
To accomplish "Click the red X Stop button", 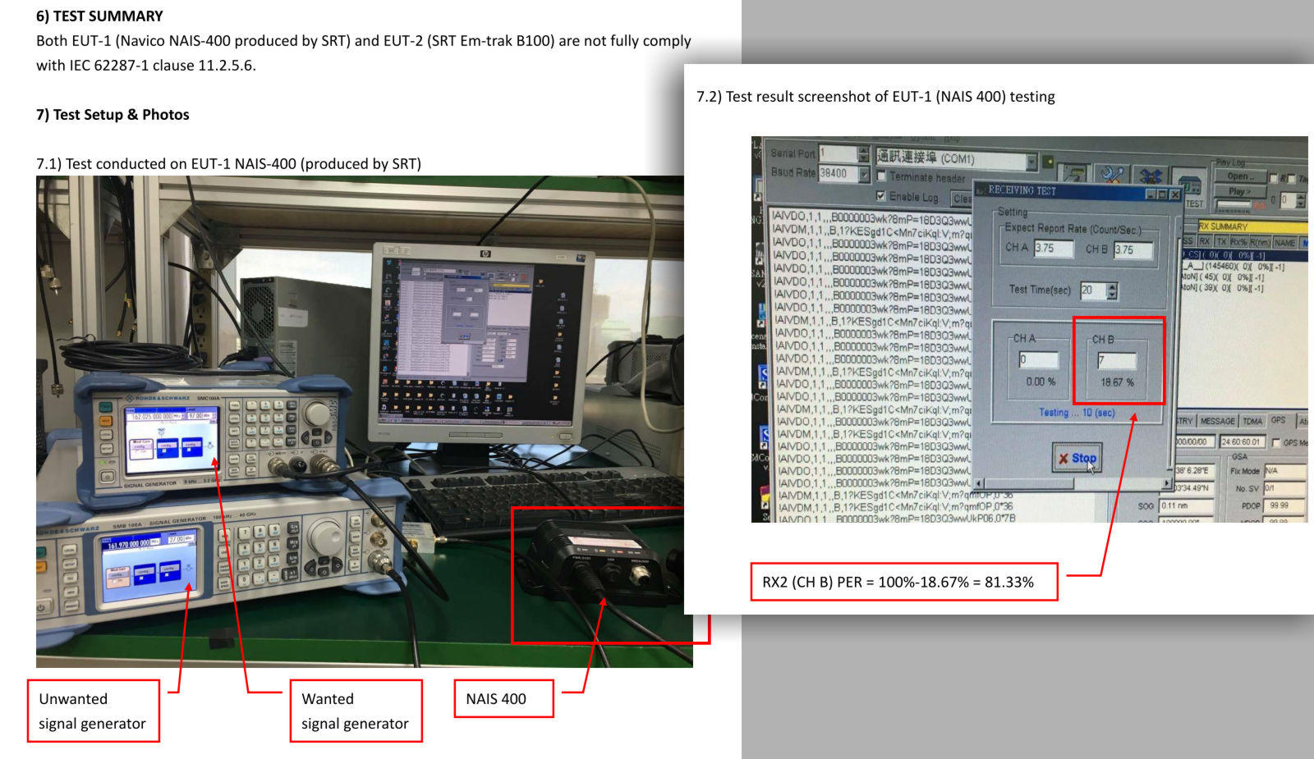I will pos(1078,458).
